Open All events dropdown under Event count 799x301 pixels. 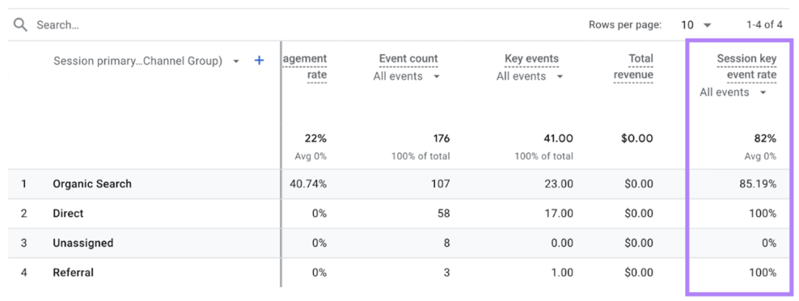pos(406,76)
